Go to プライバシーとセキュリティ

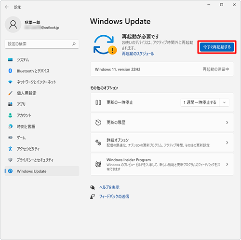click(42, 160)
